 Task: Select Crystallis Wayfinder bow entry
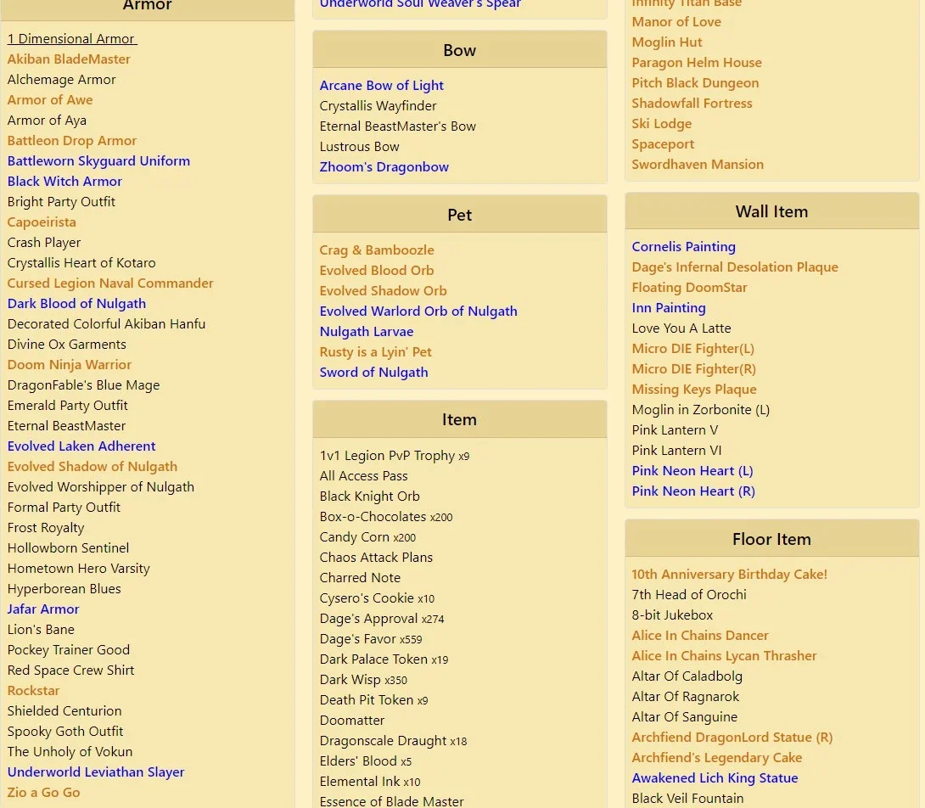pos(378,106)
